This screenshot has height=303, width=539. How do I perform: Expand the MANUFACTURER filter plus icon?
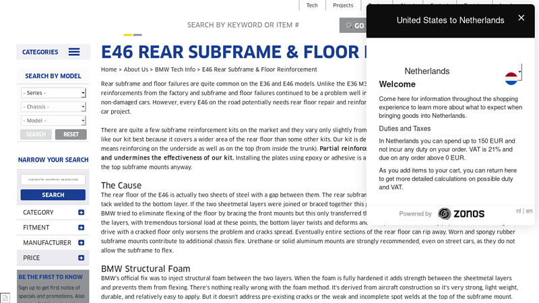81,242
